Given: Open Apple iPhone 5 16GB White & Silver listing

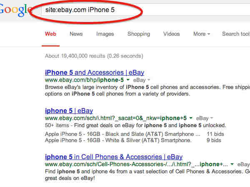Looking at the screenshot, I should click(x=118, y=140).
